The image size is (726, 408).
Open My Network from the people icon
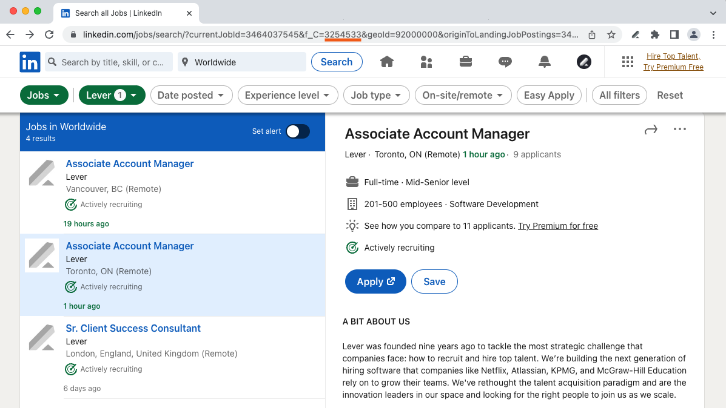[x=426, y=62]
